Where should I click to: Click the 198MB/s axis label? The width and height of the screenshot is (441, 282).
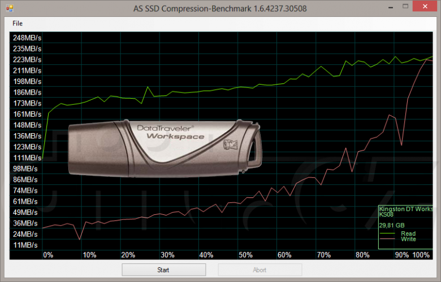pyautogui.click(x=27, y=81)
